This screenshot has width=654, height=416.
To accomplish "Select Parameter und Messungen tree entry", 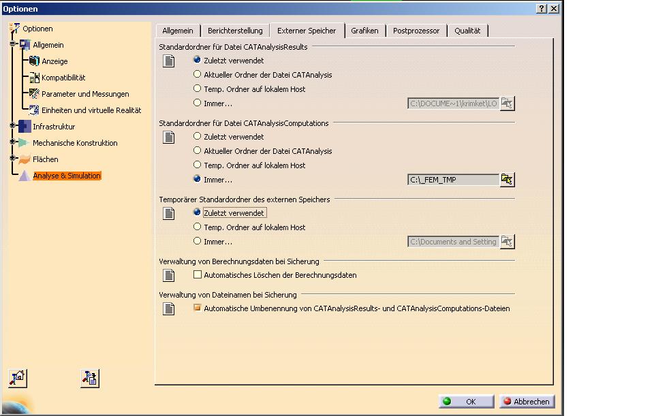I will [86, 94].
